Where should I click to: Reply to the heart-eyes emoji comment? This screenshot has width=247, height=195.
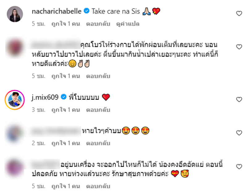(x=98, y=143)
